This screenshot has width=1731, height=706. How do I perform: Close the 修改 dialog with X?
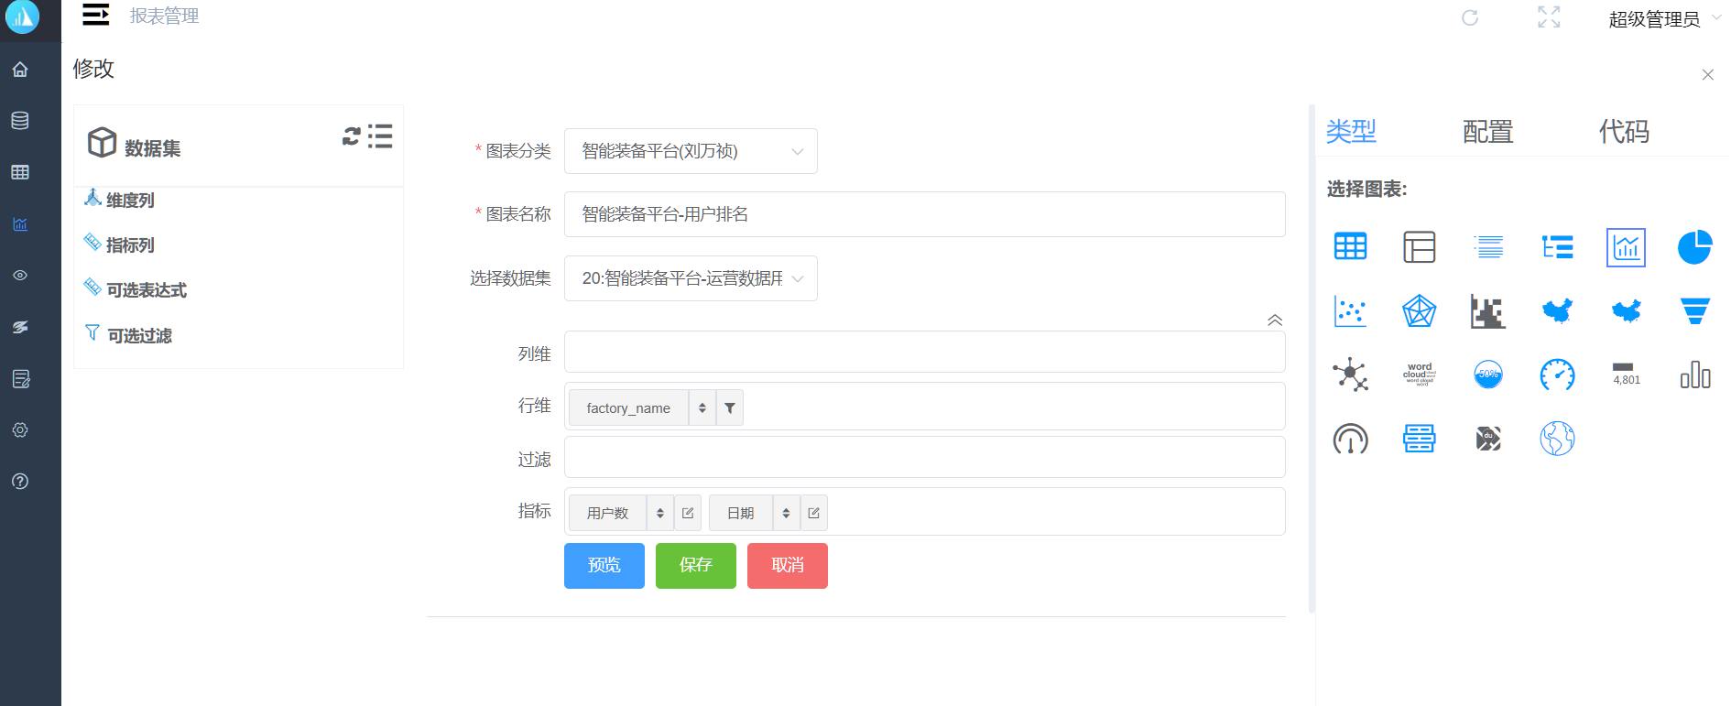(1708, 75)
